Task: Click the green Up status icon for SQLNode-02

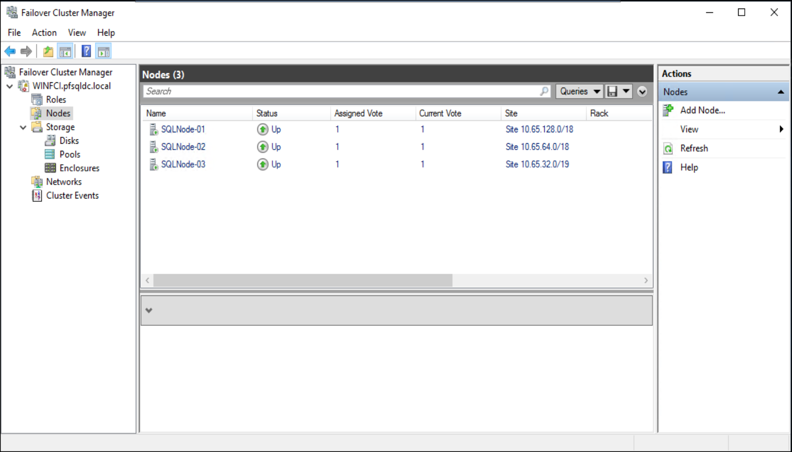Action: point(263,147)
